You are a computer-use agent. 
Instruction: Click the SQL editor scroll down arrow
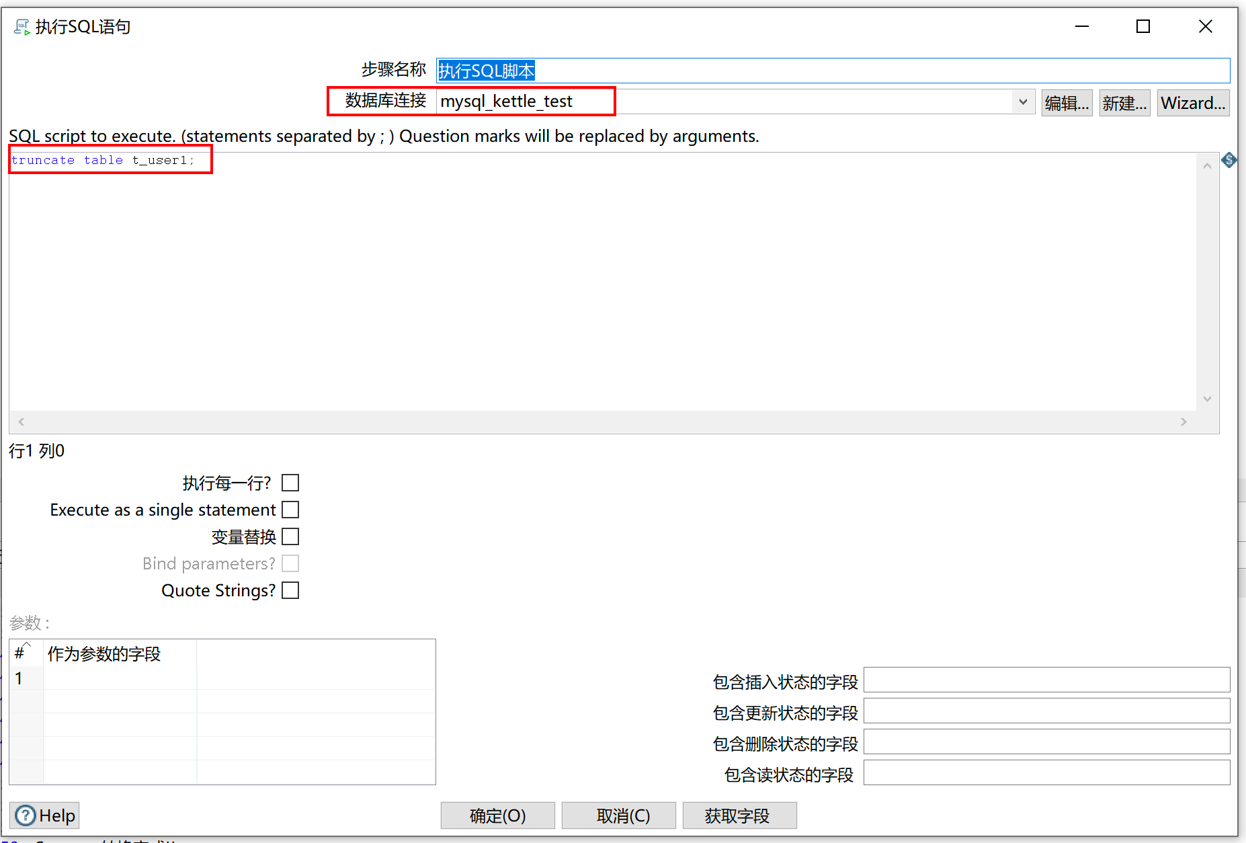pos(1208,399)
